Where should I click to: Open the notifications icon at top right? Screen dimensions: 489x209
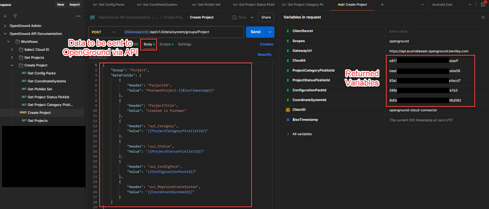point(483,5)
